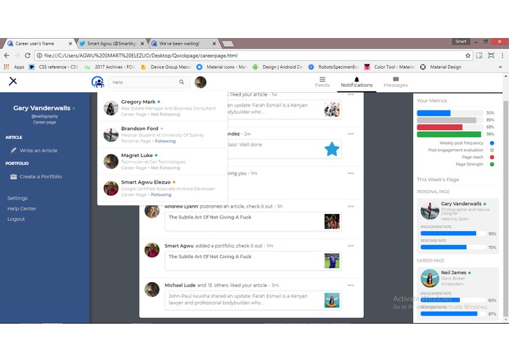Click Create a Portfolio
Image resolution: width=509 pixels, height=361 pixels.
click(x=40, y=176)
